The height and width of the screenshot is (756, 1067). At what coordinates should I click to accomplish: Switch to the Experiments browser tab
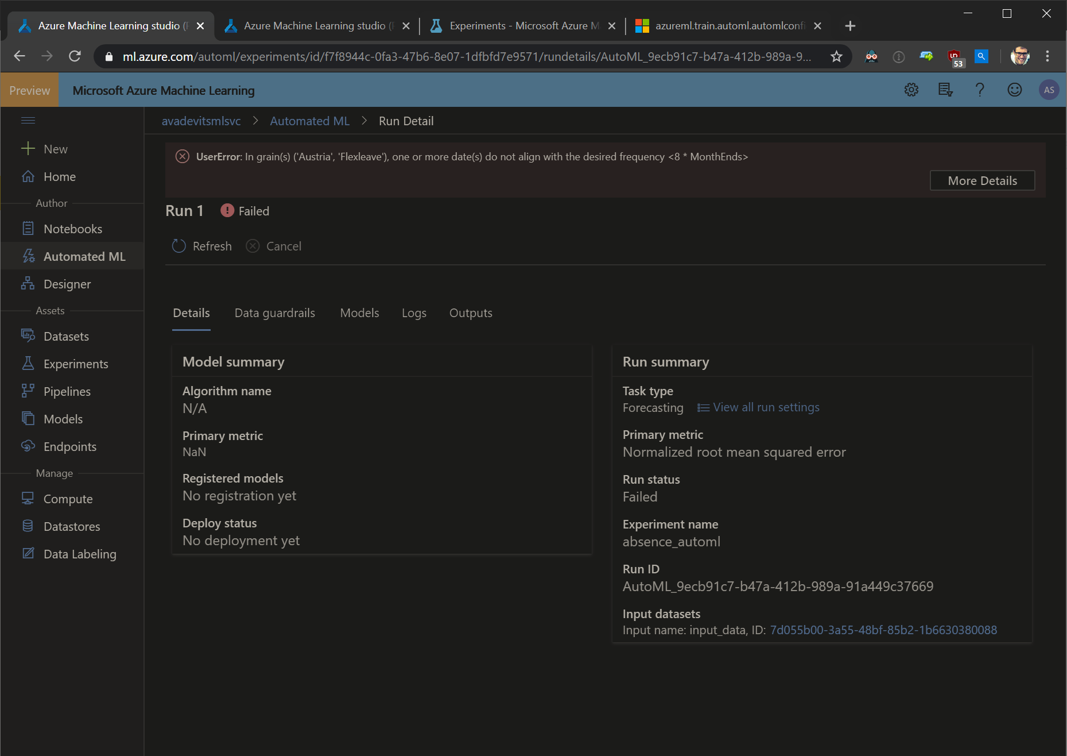[x=523, y=26]
